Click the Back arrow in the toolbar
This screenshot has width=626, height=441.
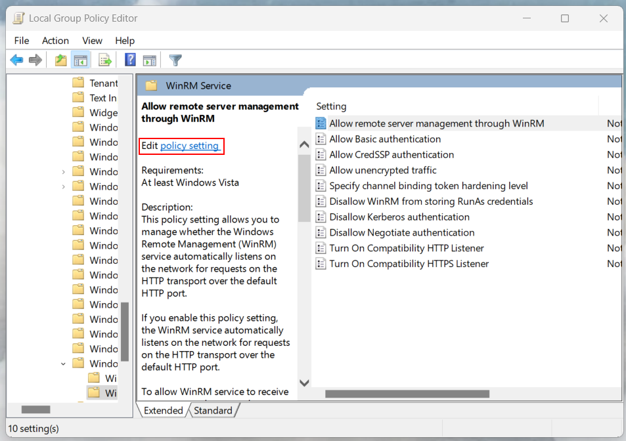pos(17,60)
